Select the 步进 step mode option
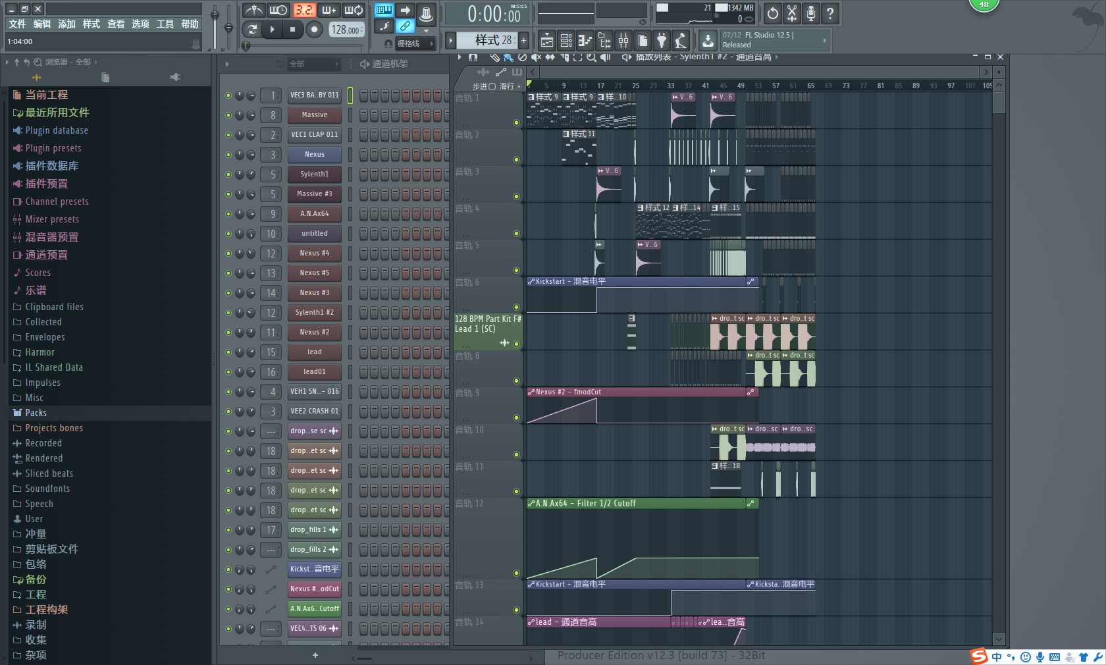Viewport: 1106px width, 665px height. [484, 86]
